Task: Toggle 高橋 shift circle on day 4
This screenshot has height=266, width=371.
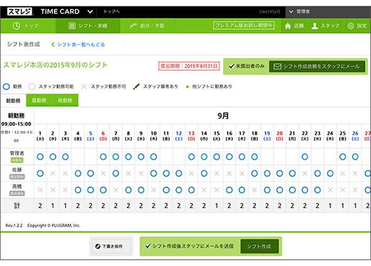Action: [x=78, y=190]
